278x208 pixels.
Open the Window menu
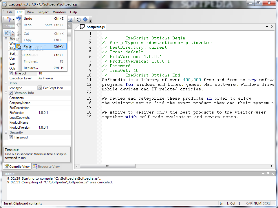pyautogui.click(x=59, y=12)
